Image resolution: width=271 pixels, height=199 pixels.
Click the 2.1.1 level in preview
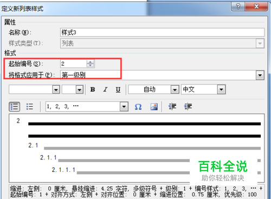[48, 158]
